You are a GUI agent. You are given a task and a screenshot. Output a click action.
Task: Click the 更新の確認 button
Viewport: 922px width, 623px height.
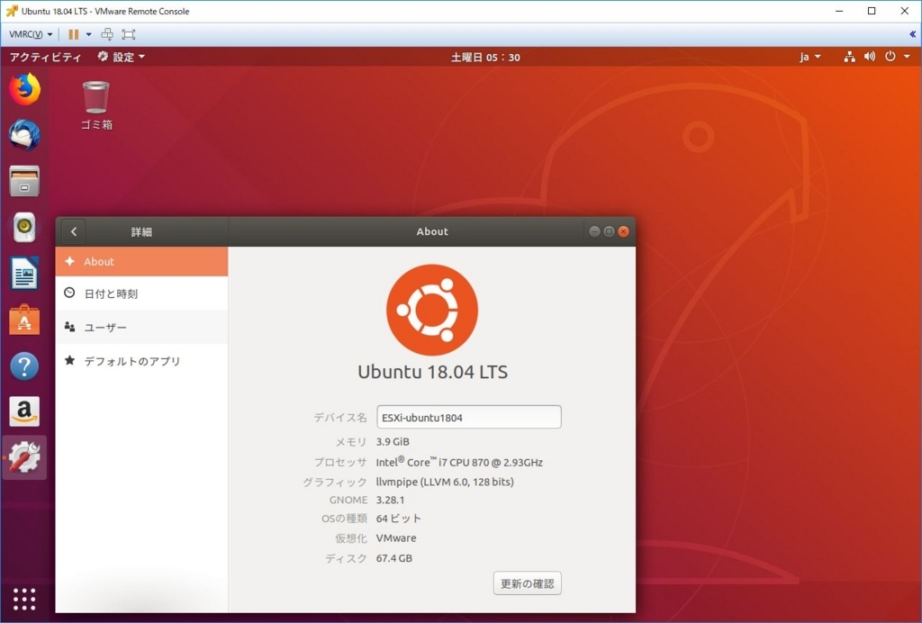[x=528, y=583]
